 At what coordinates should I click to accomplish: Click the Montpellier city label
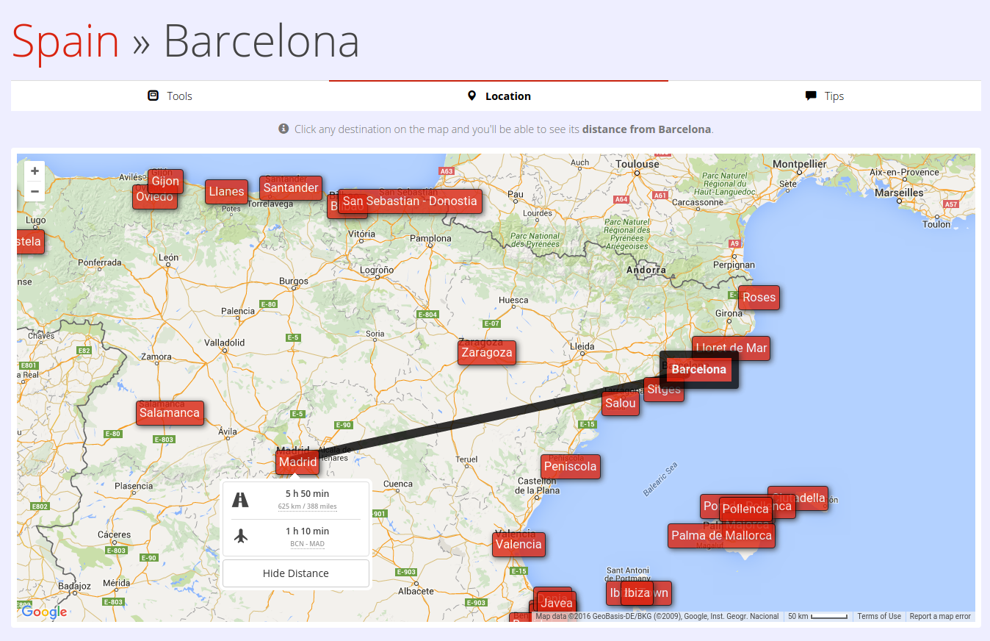[800, 164]
